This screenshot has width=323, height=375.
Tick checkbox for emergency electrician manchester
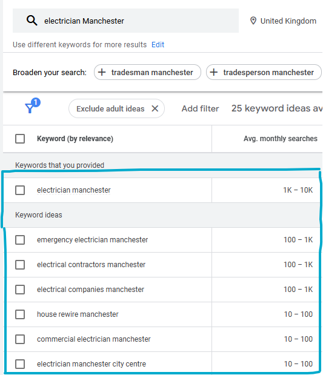20,240
